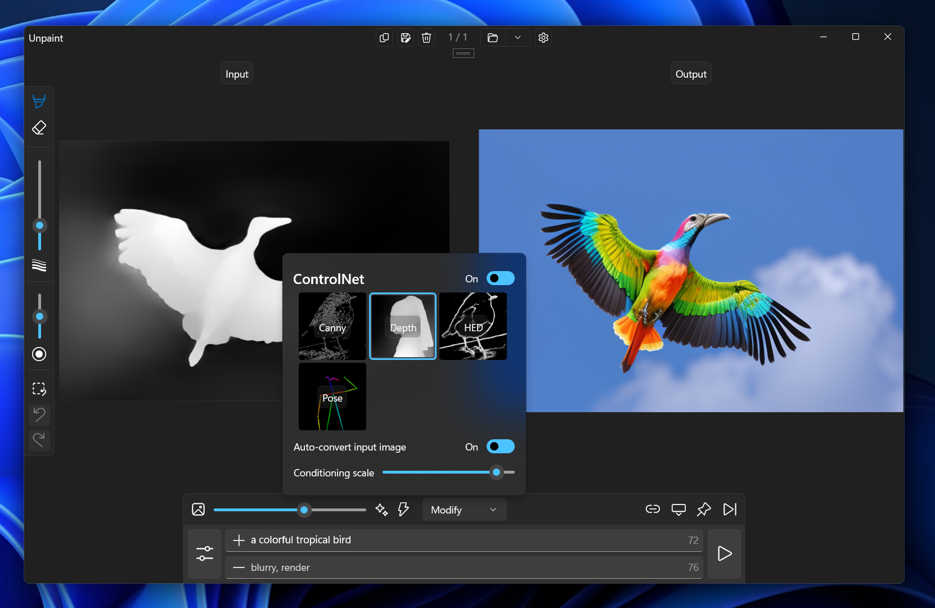Select the HED ControlNet mode

tap(473, 326)
